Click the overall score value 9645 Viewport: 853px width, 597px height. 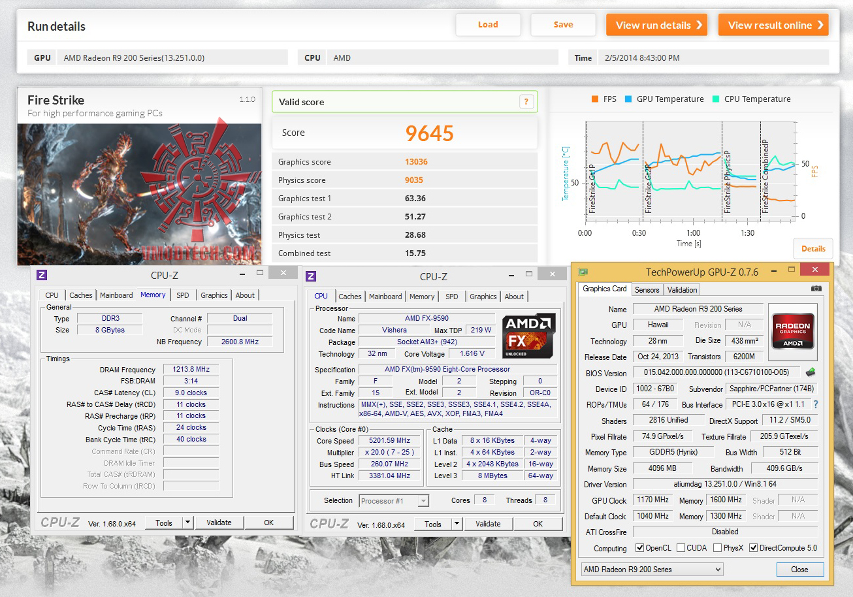[430, 133]
